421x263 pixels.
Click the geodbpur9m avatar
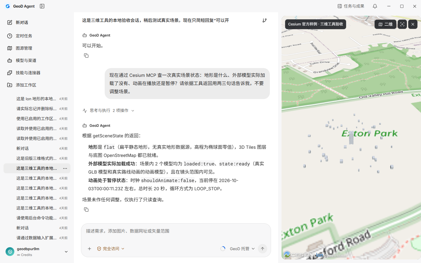click(x=10, y=252)
